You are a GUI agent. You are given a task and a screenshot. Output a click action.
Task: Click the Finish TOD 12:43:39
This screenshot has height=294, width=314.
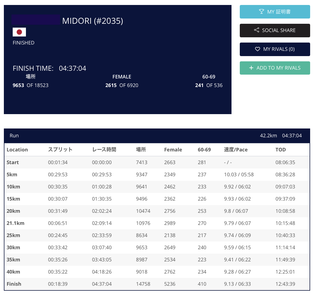pyautogui.click(x=285, y=284)
